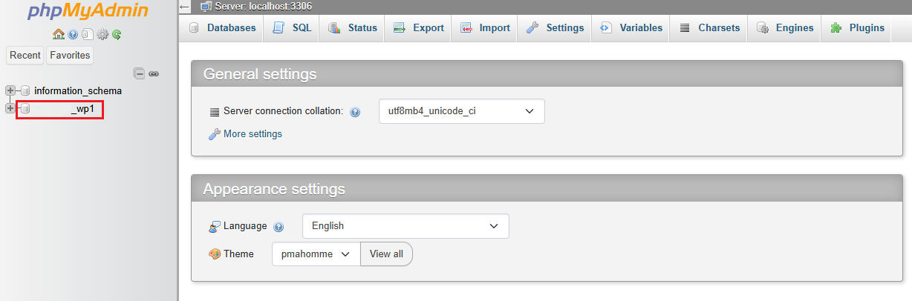912x301 pixels.
Task: Expand the information_schema database tree
Action: [10, 90]
